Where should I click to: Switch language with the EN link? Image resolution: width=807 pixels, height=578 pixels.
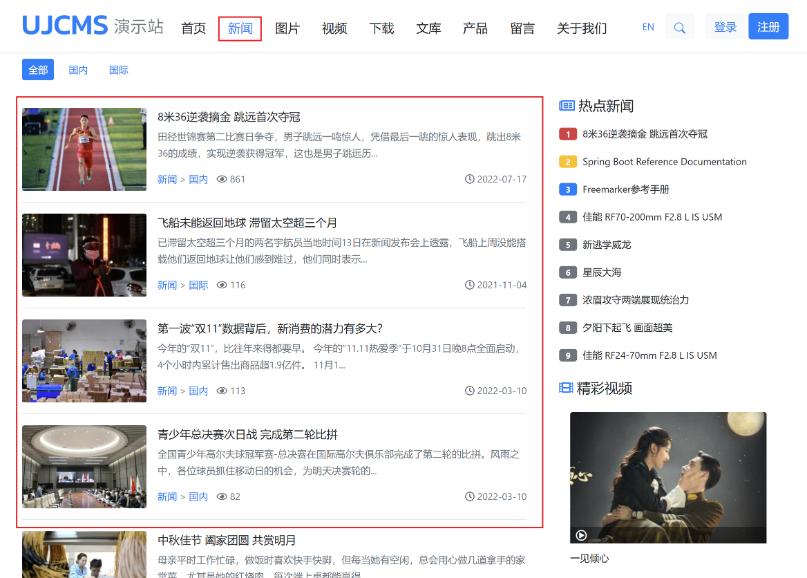point(648,27)
